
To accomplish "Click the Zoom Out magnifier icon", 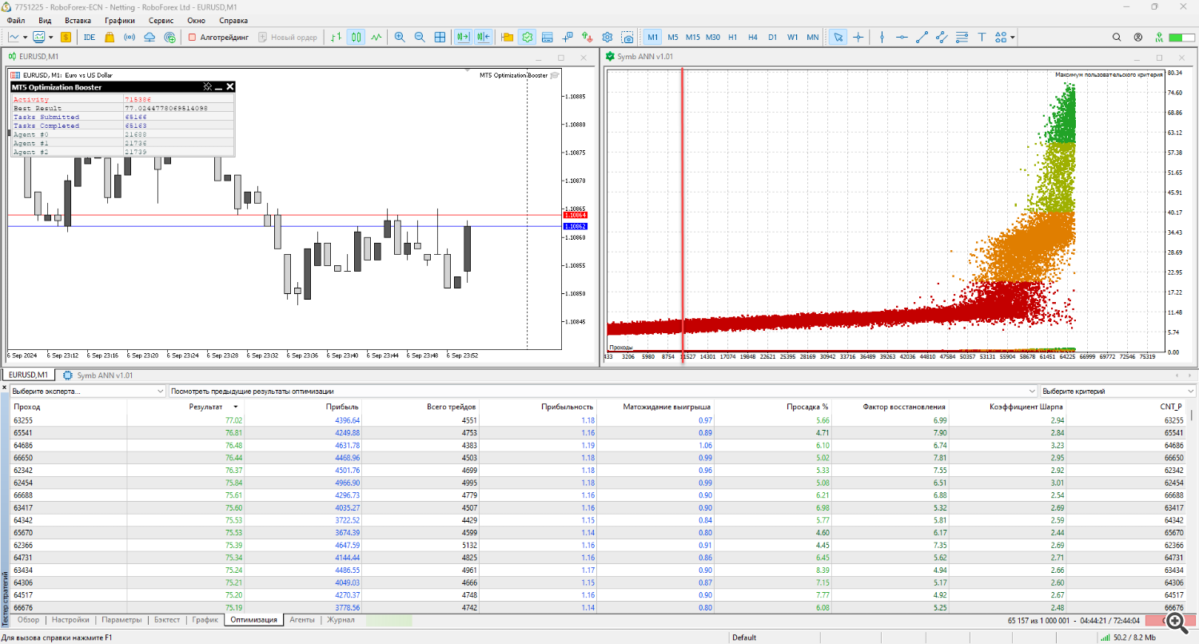I will click(x=419, y=37).
